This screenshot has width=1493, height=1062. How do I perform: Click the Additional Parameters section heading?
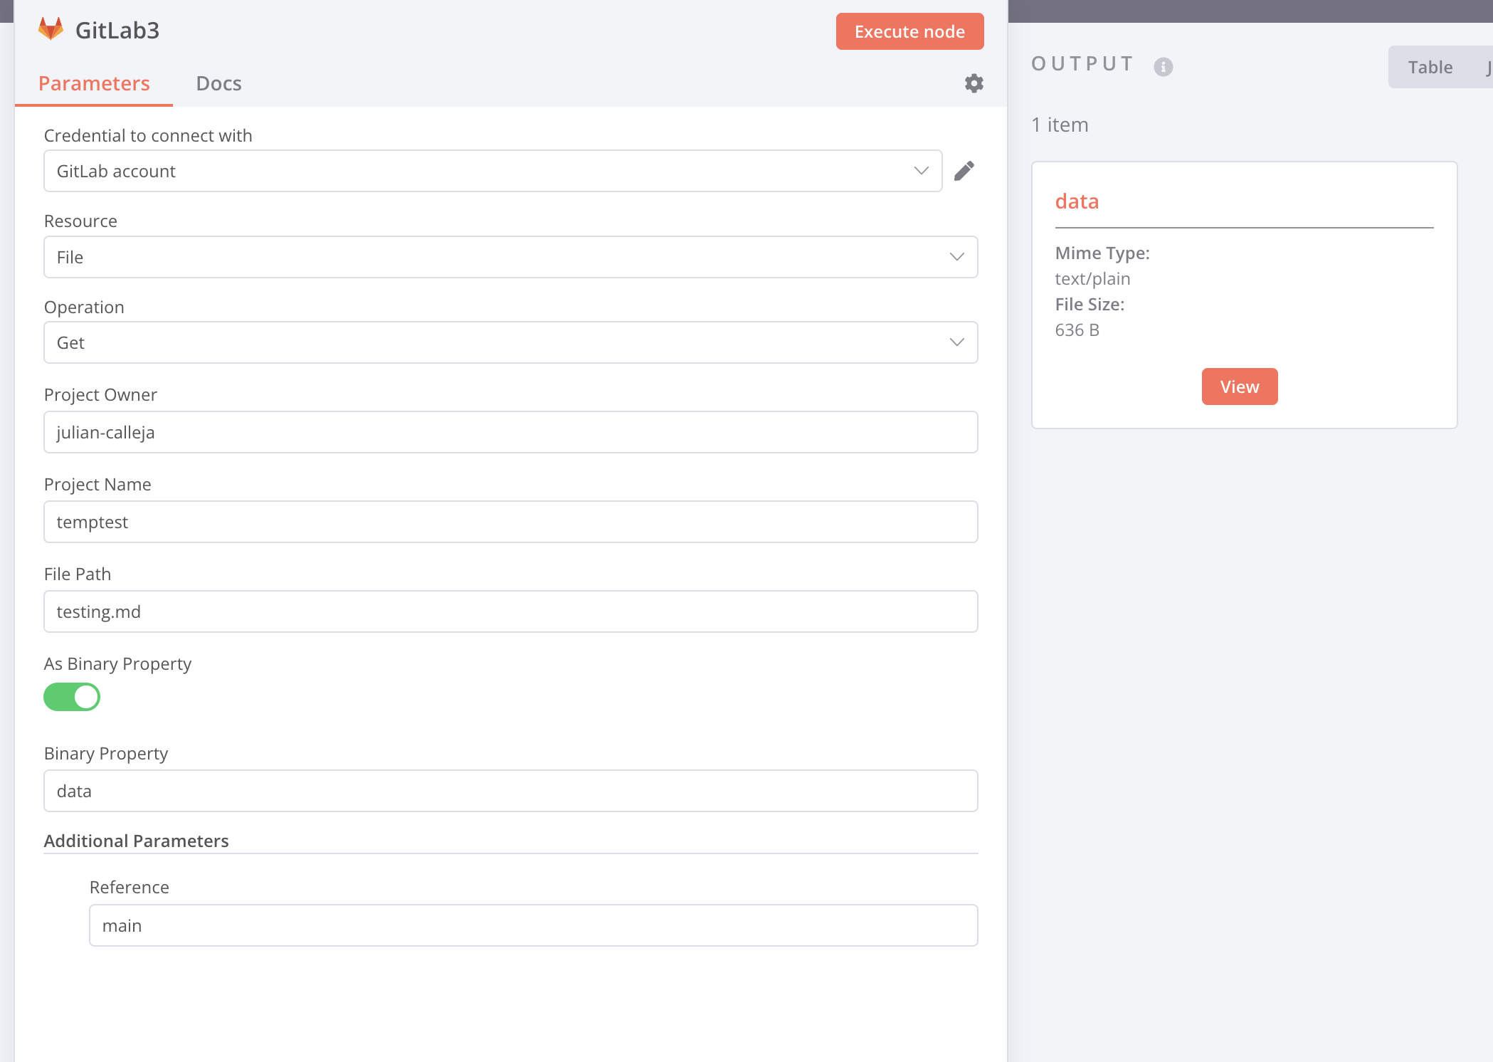136,841
